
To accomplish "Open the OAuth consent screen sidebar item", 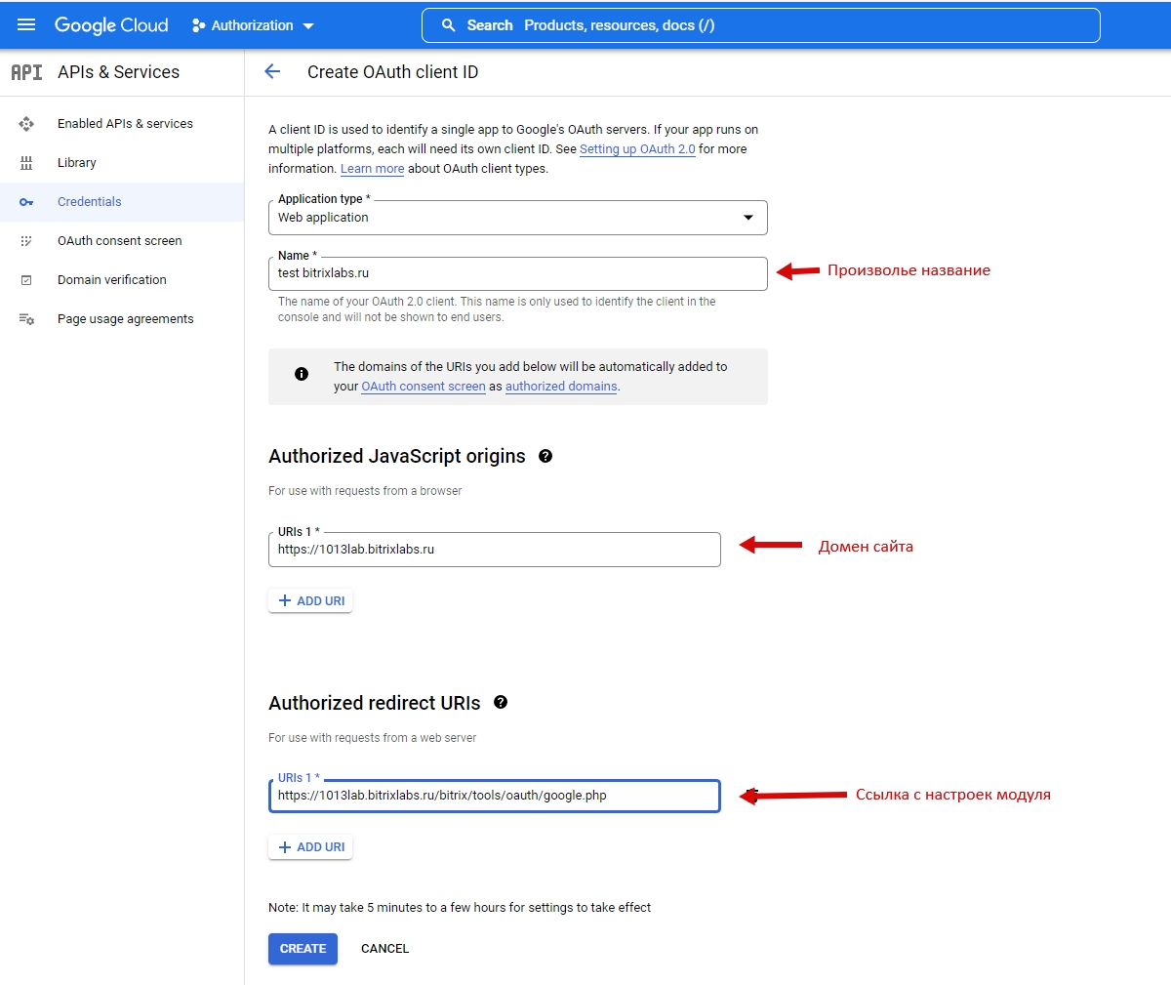I will [119, 241].
